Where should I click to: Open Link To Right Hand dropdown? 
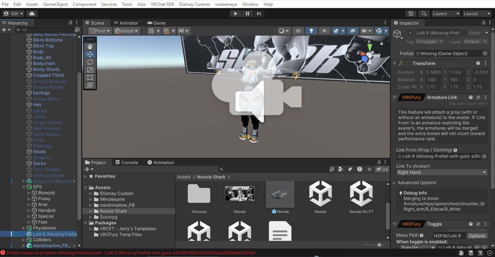click(x=442, y=173)
